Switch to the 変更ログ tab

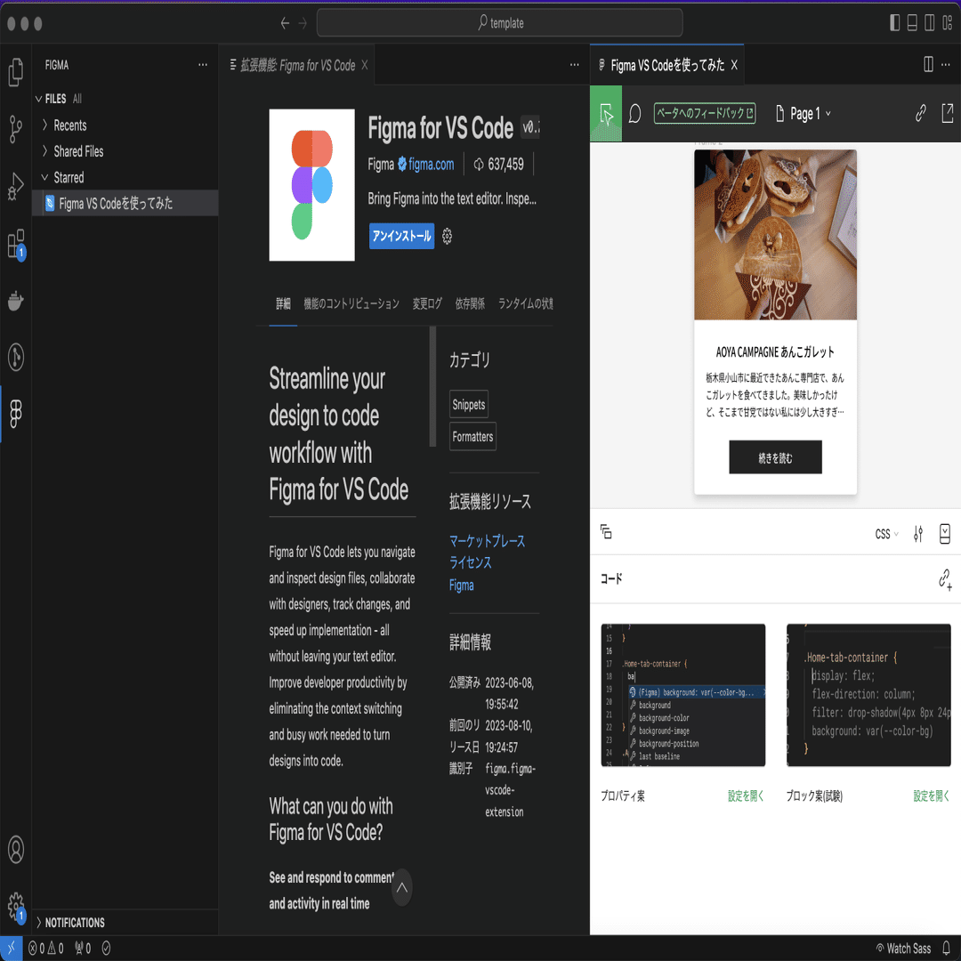(426, 303)
